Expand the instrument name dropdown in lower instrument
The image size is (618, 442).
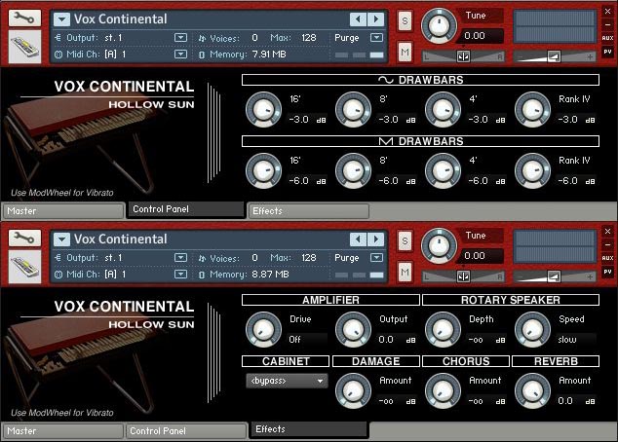tap(61, 239)
